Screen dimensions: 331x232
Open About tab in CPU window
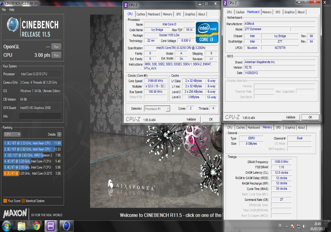click(202, 14)
